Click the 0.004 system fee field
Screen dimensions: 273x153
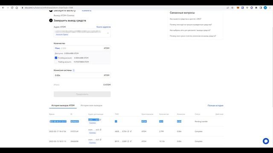pos(82,75)
